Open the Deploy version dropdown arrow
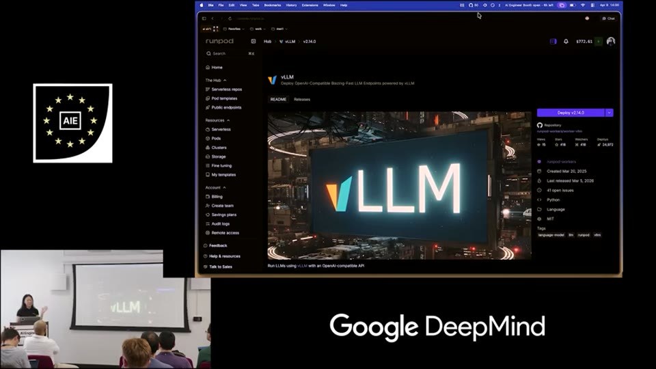This screenshot has width=656, height=369. [x=609, y=113]
